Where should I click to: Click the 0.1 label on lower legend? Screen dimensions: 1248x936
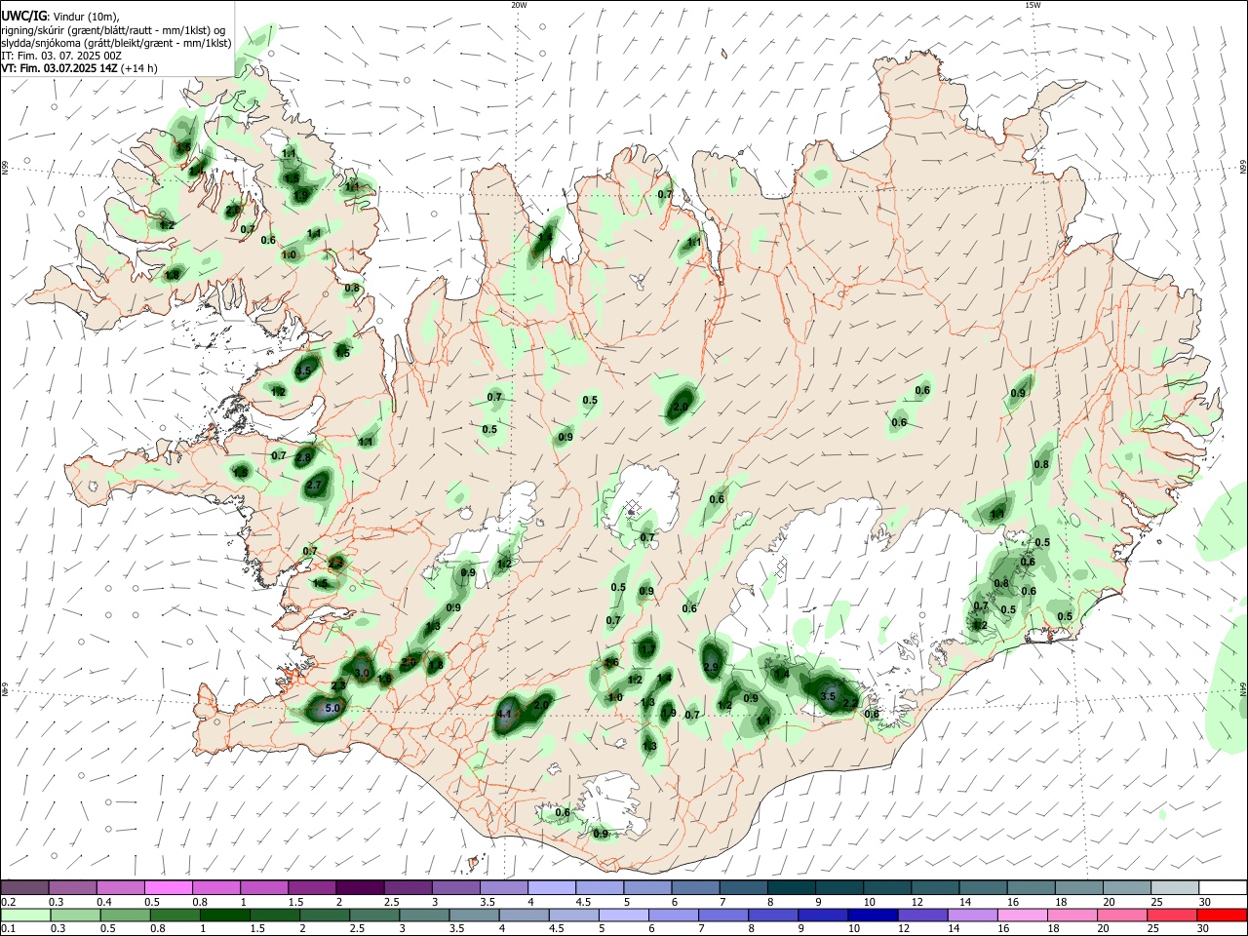pos(9,929)
